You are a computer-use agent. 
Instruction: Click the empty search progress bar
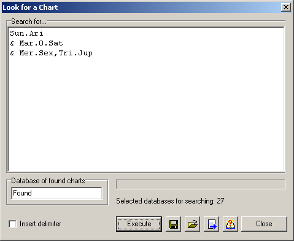[201, 184]
